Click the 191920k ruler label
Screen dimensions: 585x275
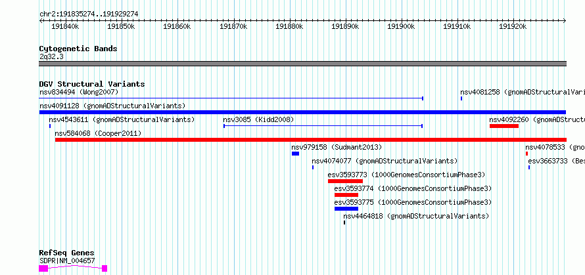pyautogui.click(x=513, y=26)
